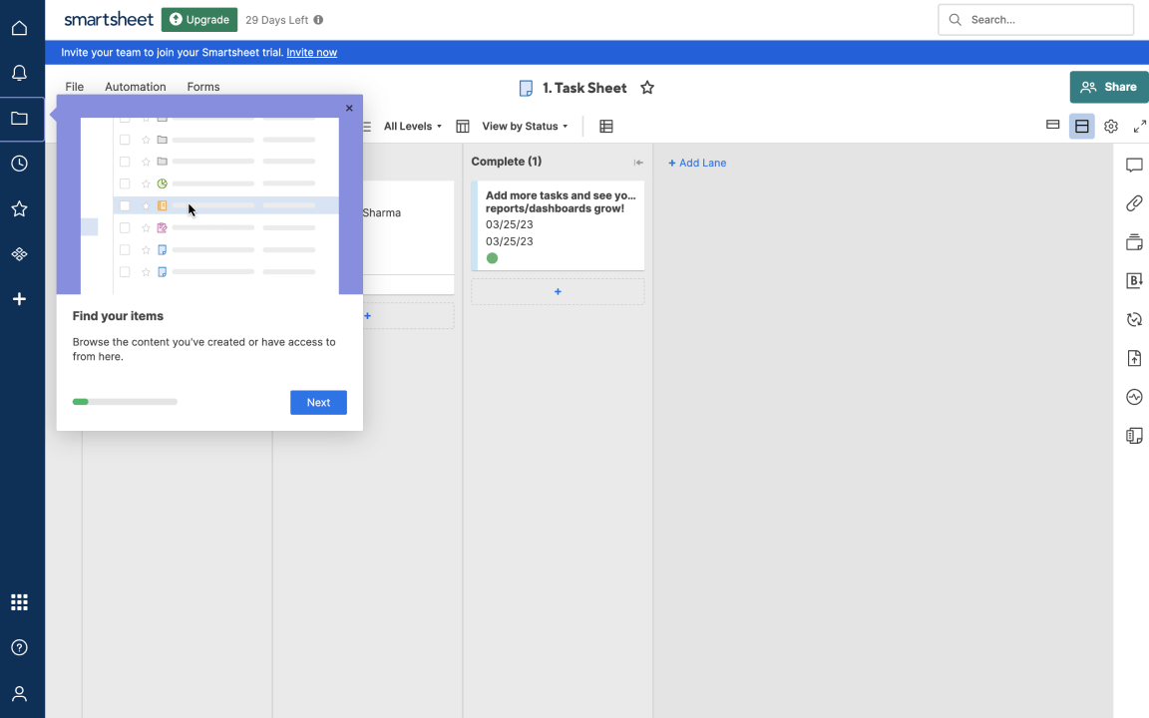
Task: Open the 'Add more tasks' card
Action: (x=558, y=225)
